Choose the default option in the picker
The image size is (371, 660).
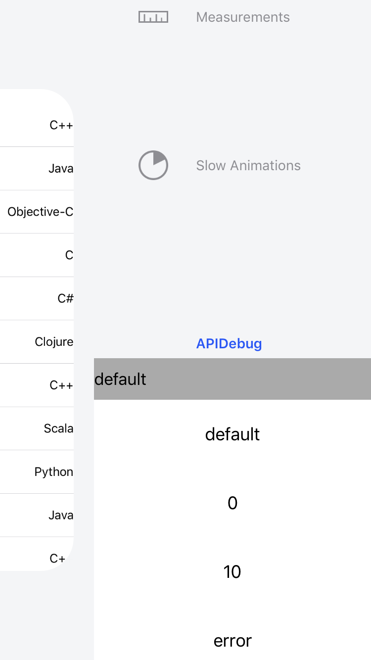[232, 434]
